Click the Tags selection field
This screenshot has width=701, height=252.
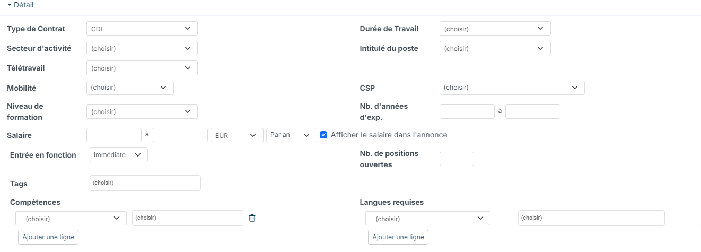(x=145, y=183)
